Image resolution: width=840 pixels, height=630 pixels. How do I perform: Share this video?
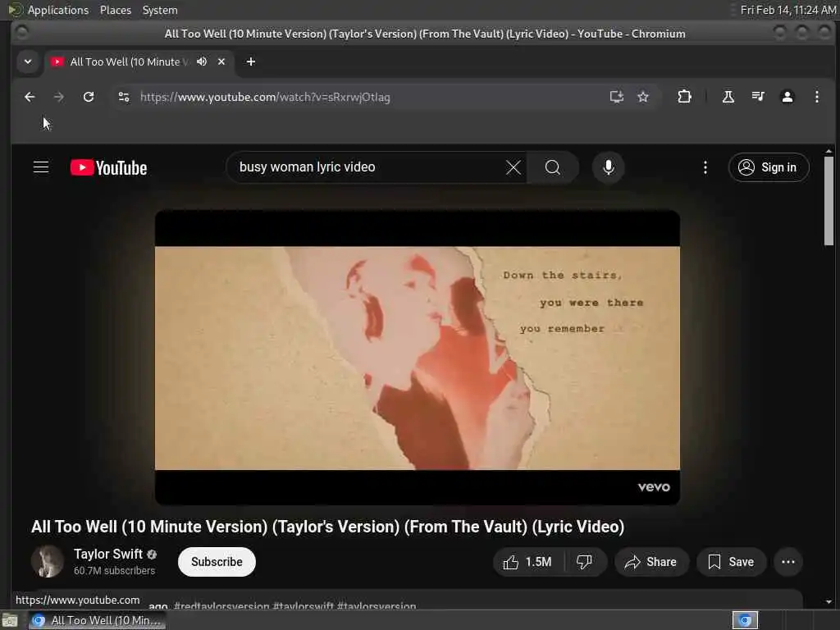pos(651,562)
